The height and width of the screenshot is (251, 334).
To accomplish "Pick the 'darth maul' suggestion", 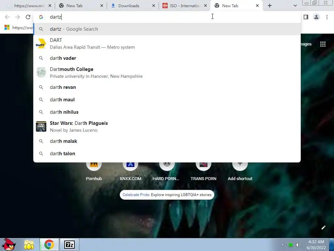I will [167, 99].
